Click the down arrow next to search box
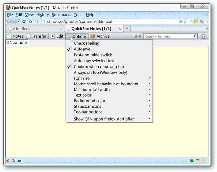This screenshot has height=172, width=217. (x=140, y=36)
